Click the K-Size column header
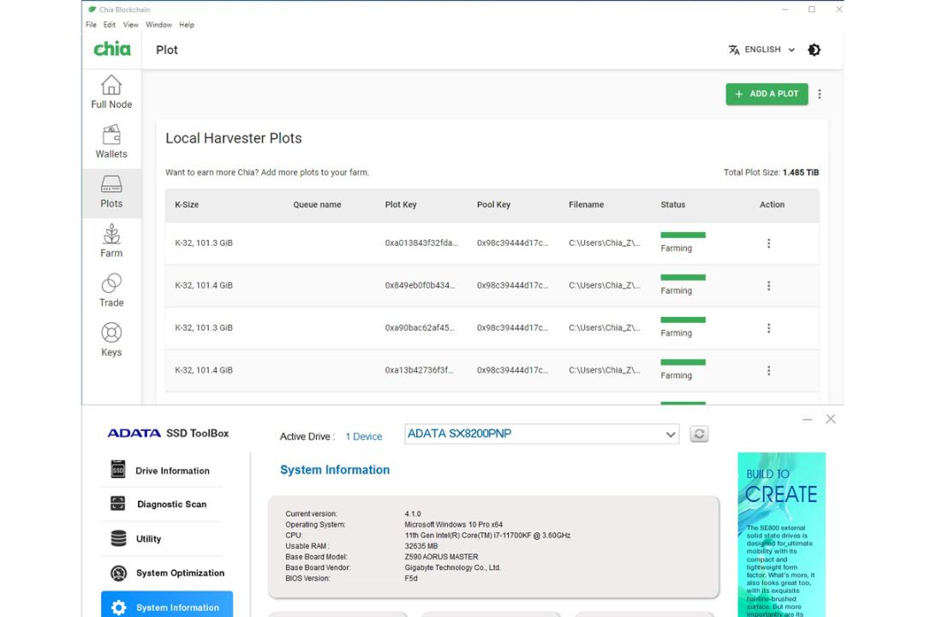This screenshot has height=617, width=925. 187,204
